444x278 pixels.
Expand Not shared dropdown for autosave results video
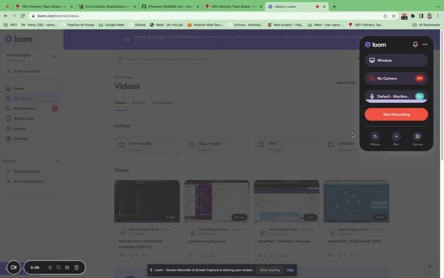208,234
